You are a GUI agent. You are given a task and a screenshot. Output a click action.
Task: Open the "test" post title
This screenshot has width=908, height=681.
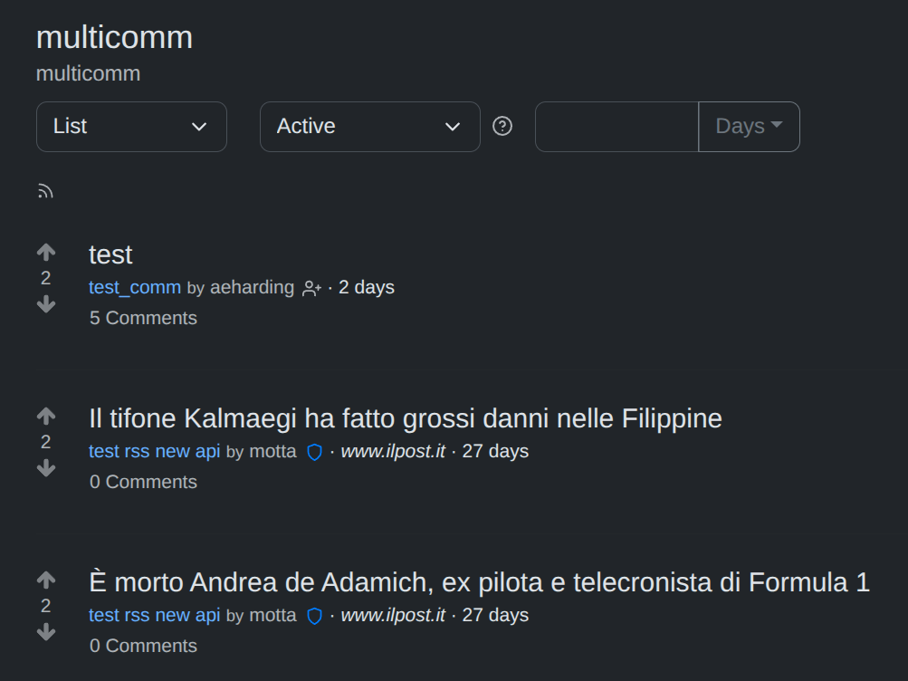tap(110, 254)
